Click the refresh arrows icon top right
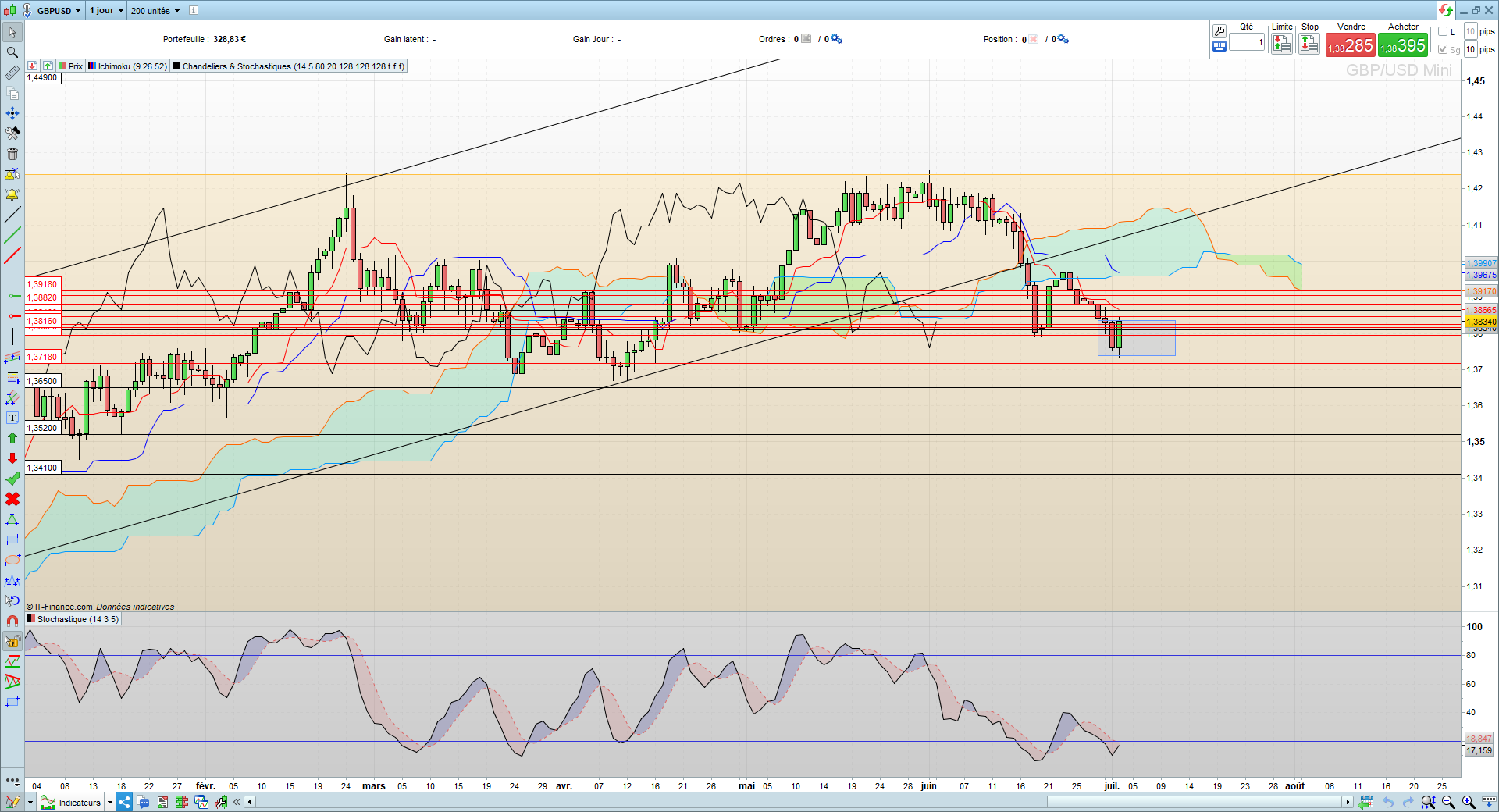This screenshot has height=812, width=1499. point(1446,10)
